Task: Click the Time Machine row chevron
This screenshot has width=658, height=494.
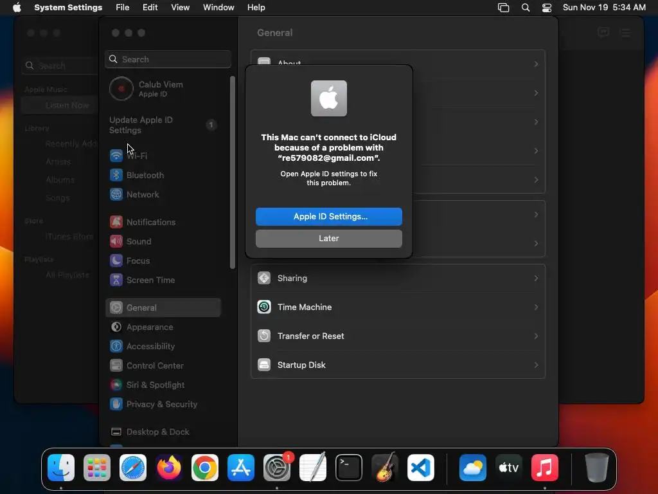Action: pos(536,307)
